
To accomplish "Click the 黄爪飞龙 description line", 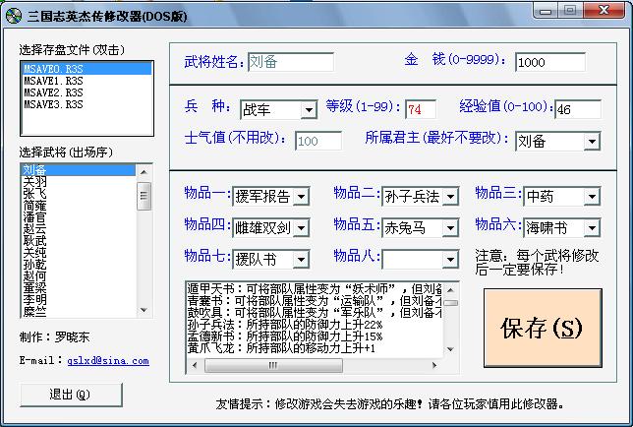I will [x=281, y=348].
